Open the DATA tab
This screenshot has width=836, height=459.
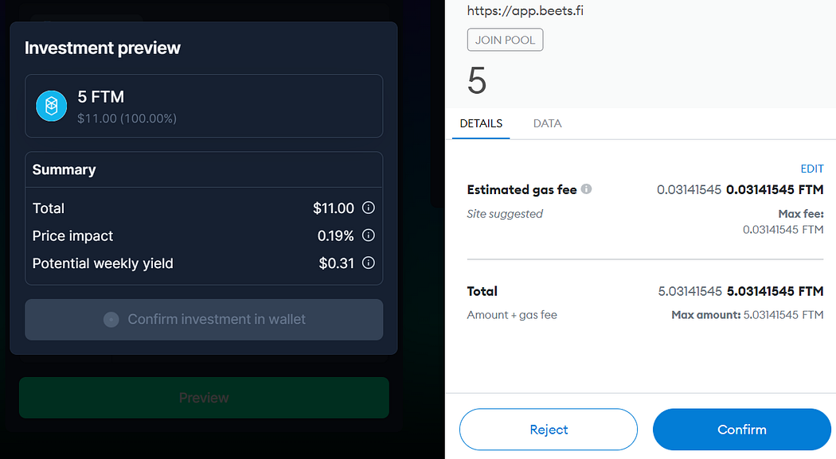pos(547,123)
